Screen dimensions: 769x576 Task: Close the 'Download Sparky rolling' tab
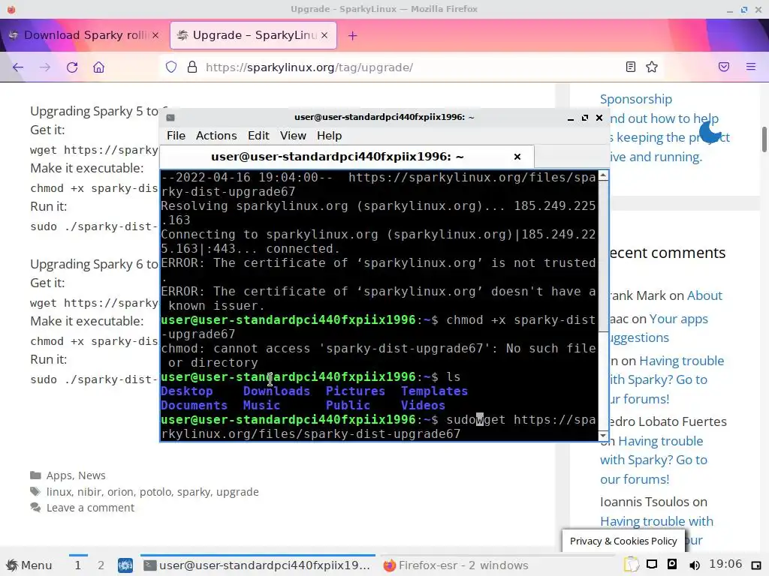(x=155, y=35)
